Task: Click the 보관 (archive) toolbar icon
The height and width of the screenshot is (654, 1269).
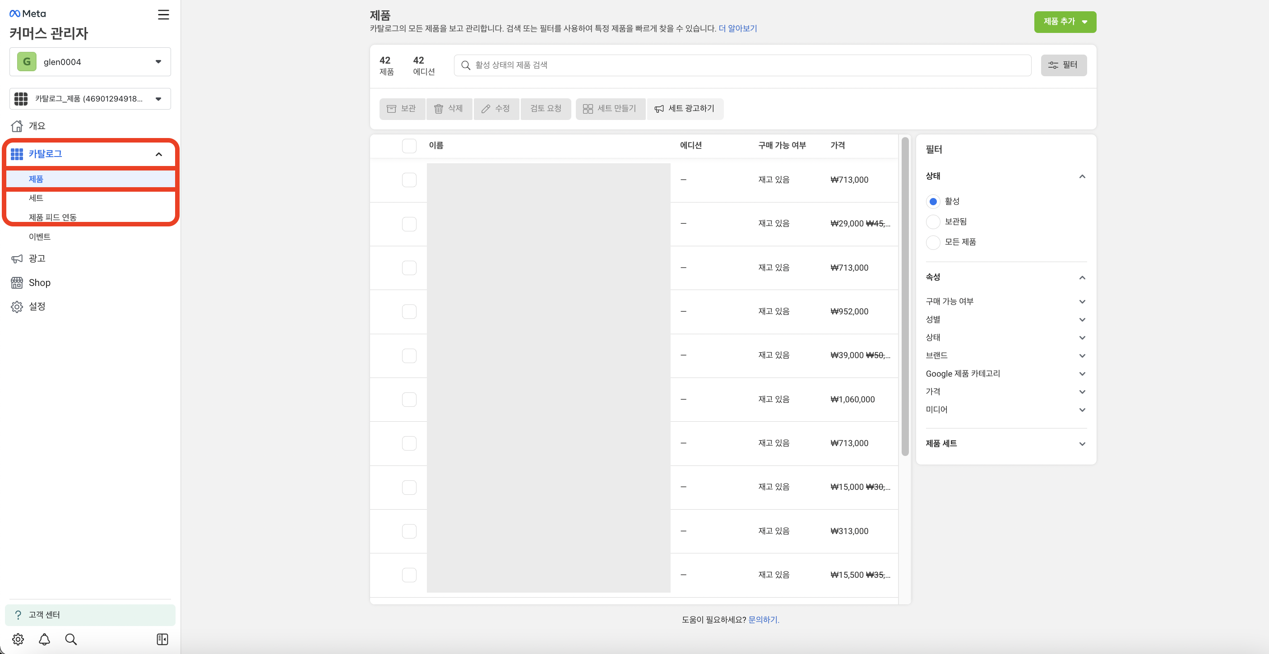Action: tap(392, 108)
